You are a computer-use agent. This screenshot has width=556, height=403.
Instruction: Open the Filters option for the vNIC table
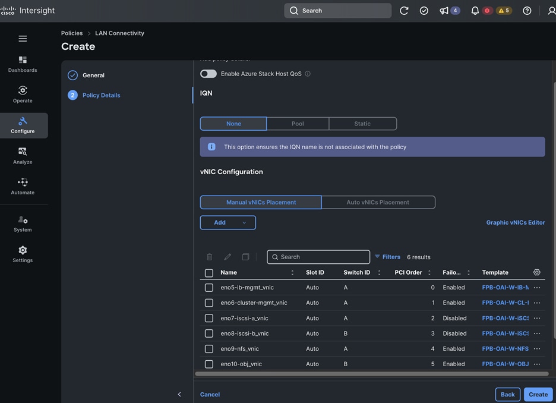pyautogui.click(x=387, y=257)
